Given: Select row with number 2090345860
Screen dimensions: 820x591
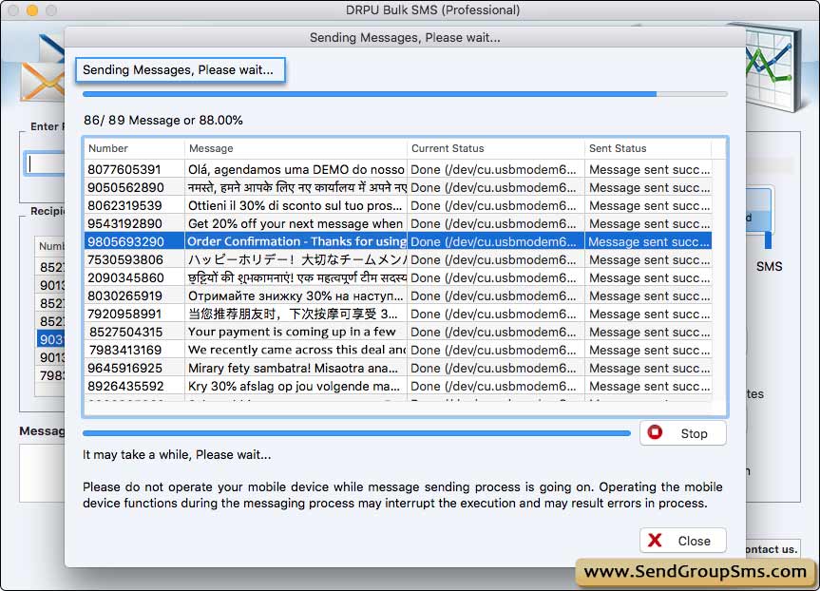Looking at the screenshot, I should point(398,277).
